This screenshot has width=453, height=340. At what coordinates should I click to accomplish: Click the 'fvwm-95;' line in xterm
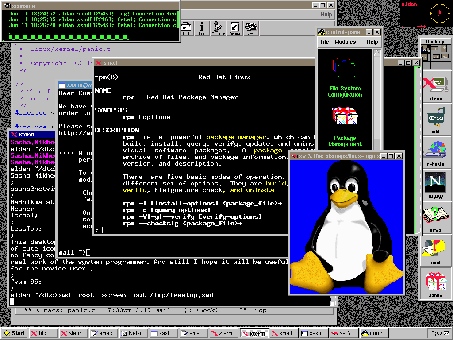tap(26, 282)
